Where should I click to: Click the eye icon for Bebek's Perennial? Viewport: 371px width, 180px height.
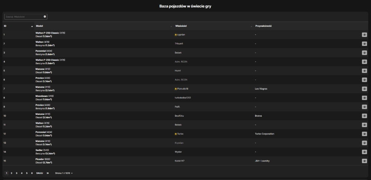coord(364,53)
